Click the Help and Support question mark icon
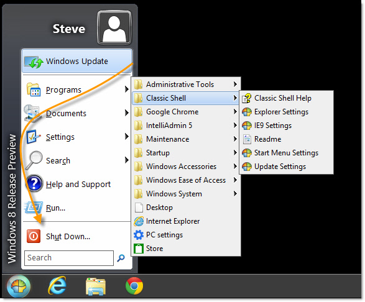This screenshot has height=302, width=365. (34, 183)
